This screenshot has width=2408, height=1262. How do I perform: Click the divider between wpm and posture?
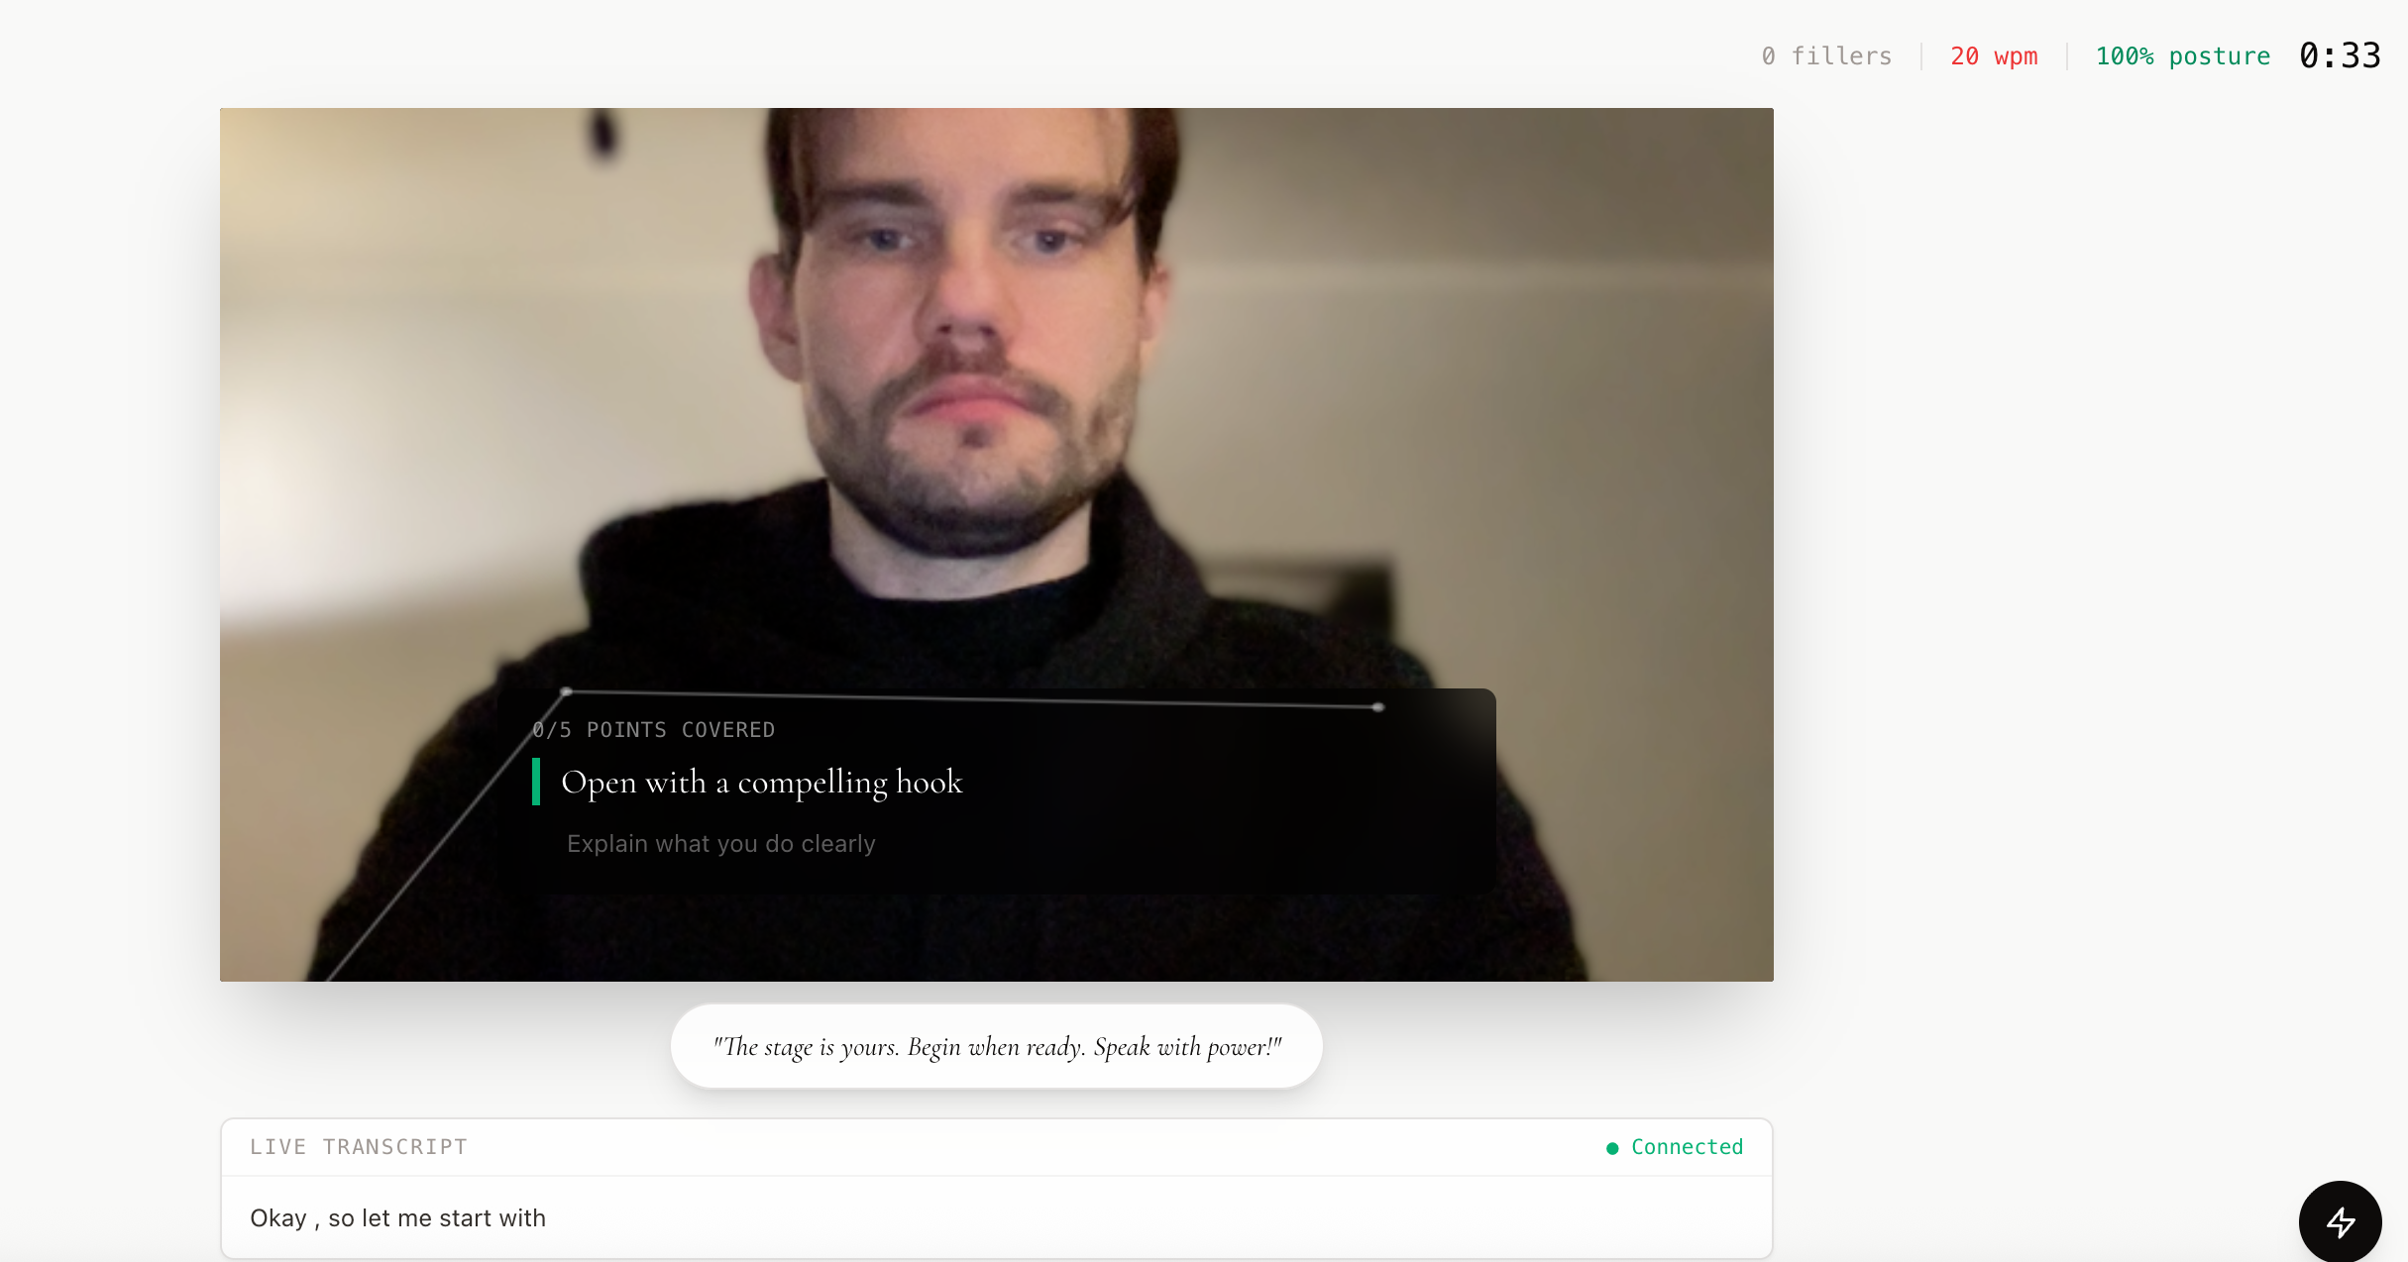[x=2067, y=56]
